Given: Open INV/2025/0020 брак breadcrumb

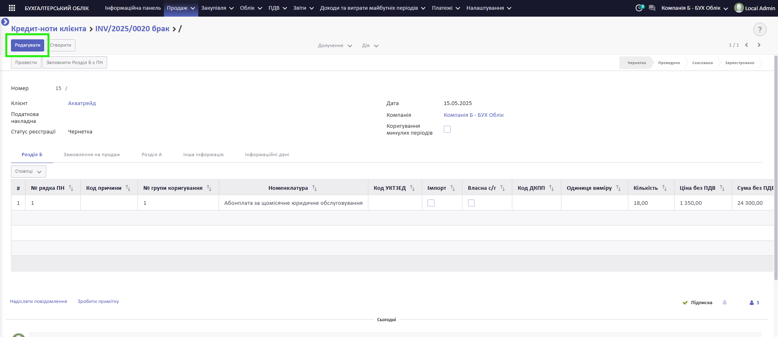Looking at the screenshot, I should point(132,28).
